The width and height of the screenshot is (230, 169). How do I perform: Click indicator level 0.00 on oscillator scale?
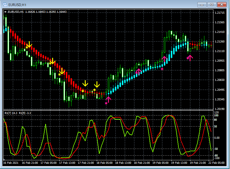pos(217,138)
